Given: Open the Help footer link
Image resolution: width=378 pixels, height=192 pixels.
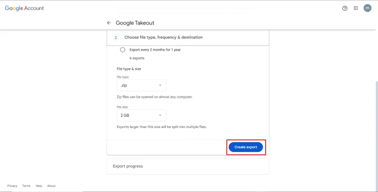Looking at the screenshot, I should pos(39,186).
